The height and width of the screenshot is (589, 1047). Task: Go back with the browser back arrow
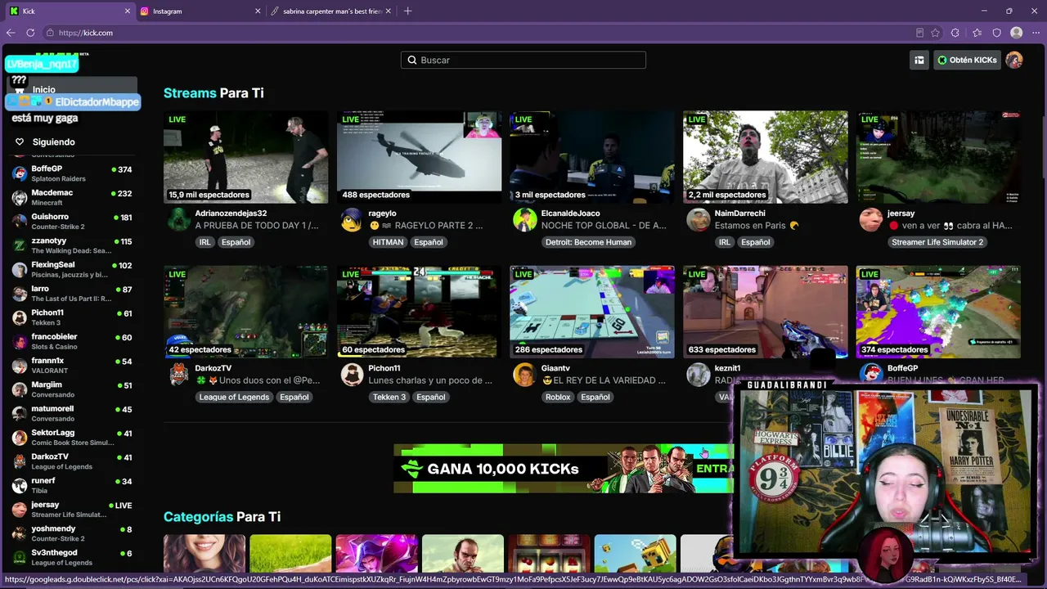tap(11, 33)
